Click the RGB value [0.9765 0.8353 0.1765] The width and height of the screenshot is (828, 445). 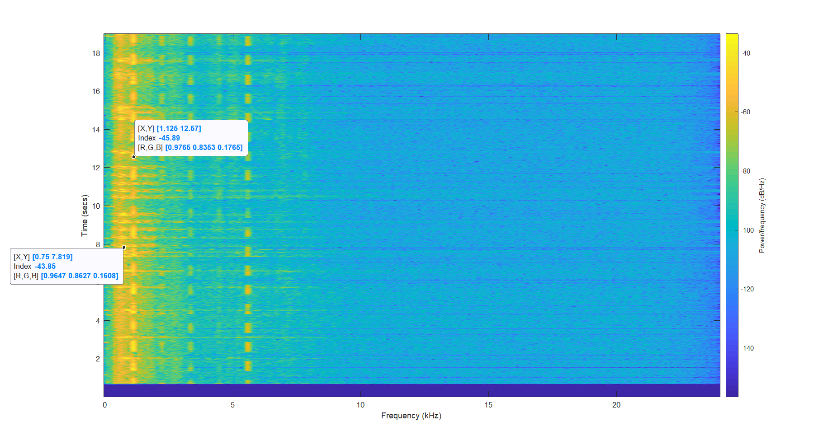(204, 148)
